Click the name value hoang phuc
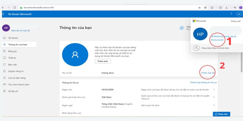 108,73
